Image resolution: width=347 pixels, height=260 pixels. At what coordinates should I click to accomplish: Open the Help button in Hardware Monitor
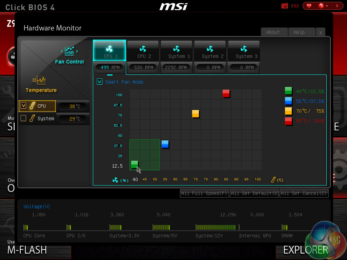tap(299, 32)
